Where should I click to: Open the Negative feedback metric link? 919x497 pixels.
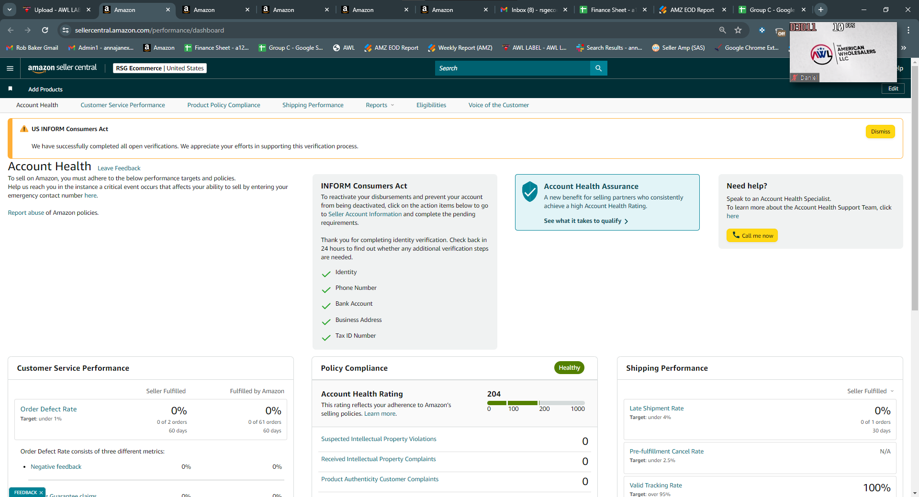pos(56,467)
